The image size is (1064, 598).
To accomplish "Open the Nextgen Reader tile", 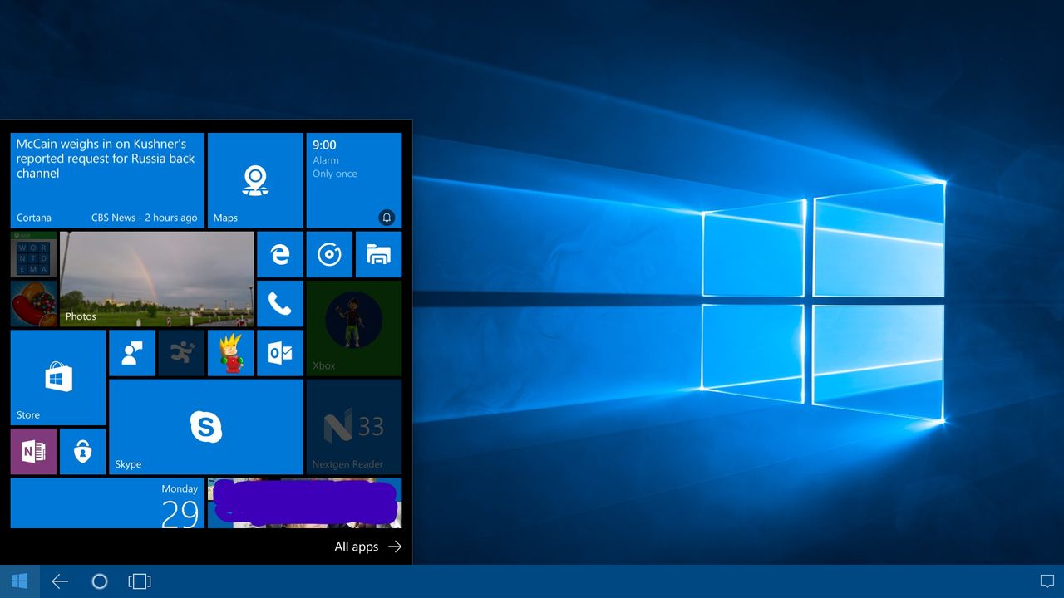I will (x=354, y=427).
